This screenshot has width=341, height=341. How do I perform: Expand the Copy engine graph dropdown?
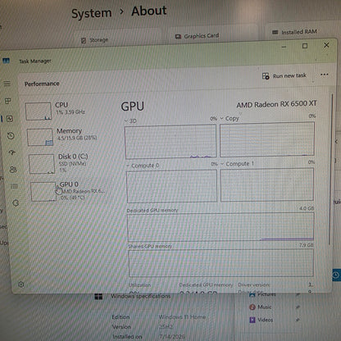[230, 119]
